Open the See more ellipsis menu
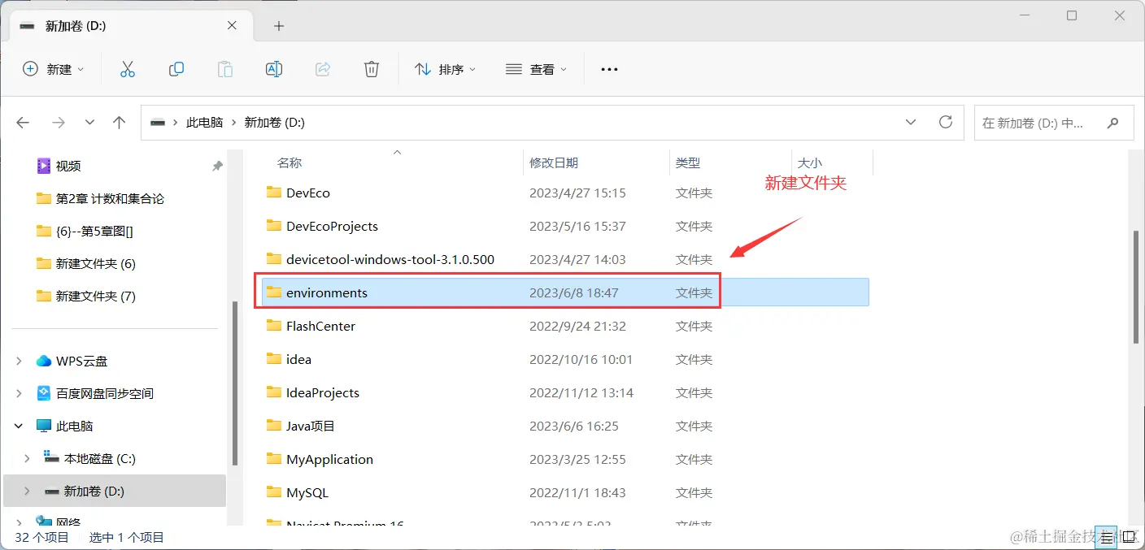Screen dimensions: 1145x550 pyautogui.click(x=609, y=70)
